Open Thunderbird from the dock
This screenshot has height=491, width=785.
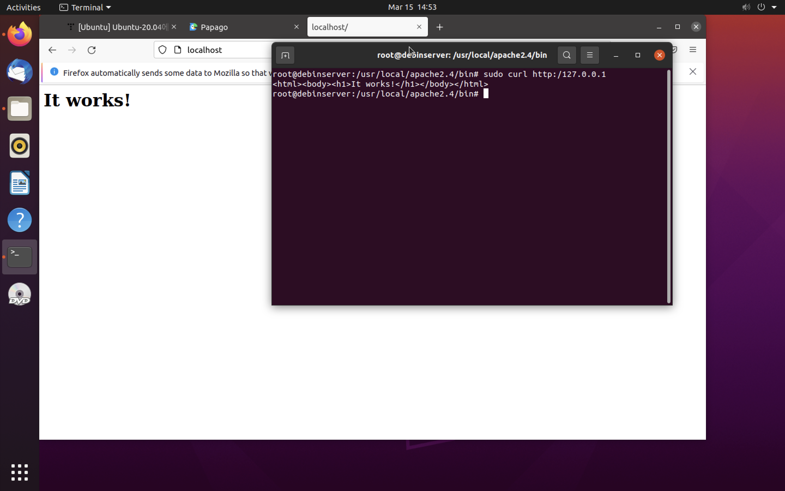tap(19, 71)
